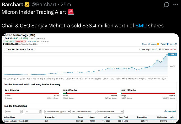Open the $MU cashtag link
Viewport: 181px width, 124px height.
point(141,26)
